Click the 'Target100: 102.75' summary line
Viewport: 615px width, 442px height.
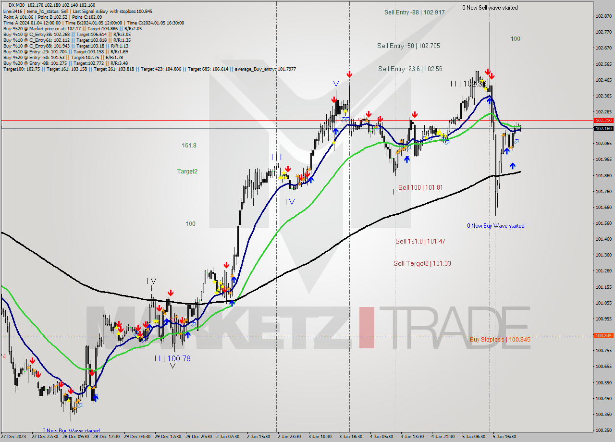[x=149, y=69]
